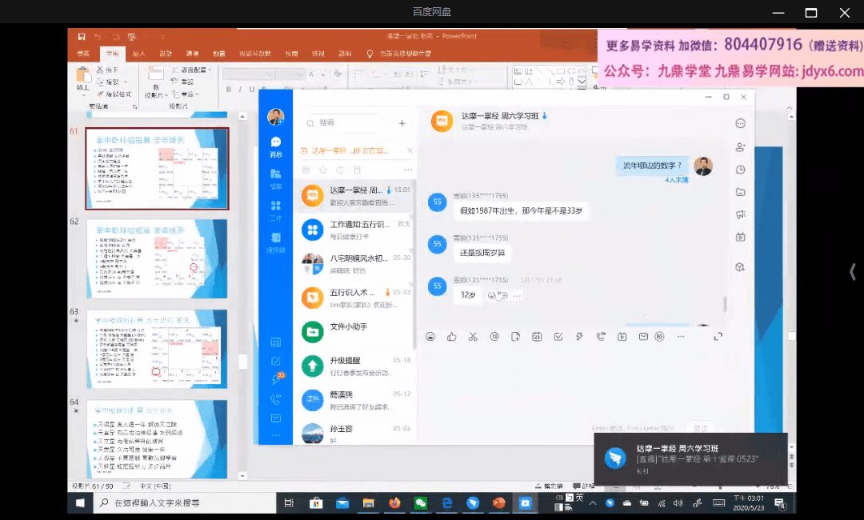Select the scissors screenshot tool
The height and width of the screenshot is (520, 864).
click(473, 337)
